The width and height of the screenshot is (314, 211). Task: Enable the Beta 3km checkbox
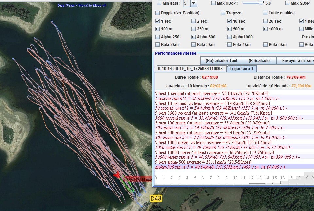(193, 45)
